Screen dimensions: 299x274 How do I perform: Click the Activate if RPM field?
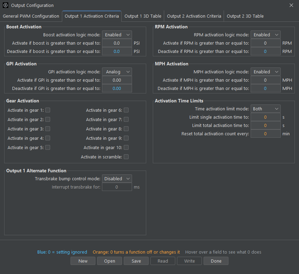coord(265,43)
